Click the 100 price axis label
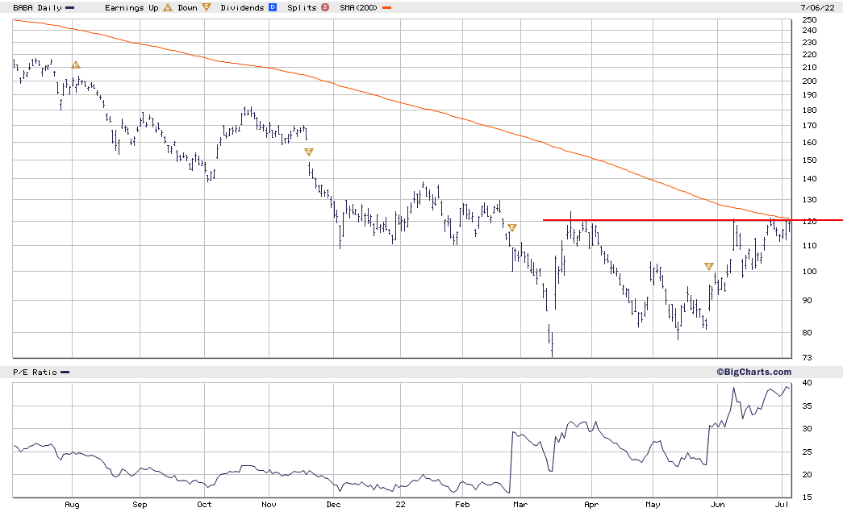The height and width of the screenshot is (512, 843). pyautogui.click(x=809, y=271)
